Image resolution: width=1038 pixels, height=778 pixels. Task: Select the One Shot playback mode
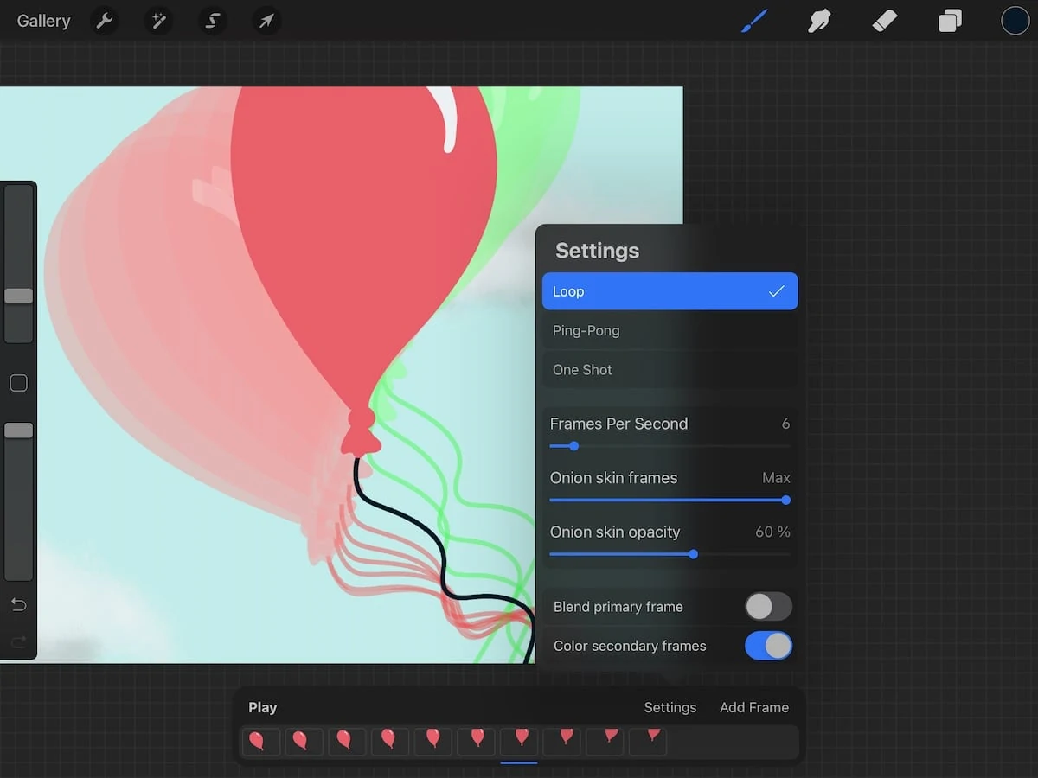click(670, 369)
